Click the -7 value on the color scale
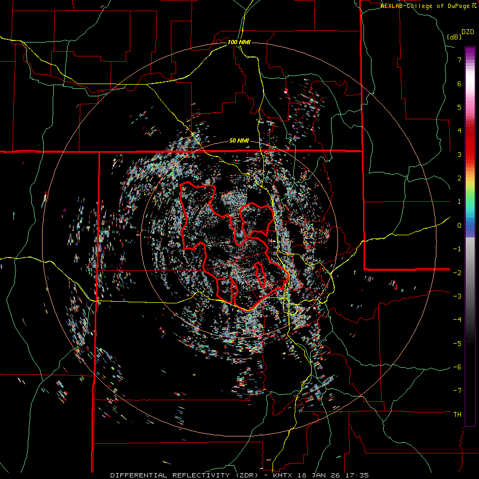 [x=457, y=391]
